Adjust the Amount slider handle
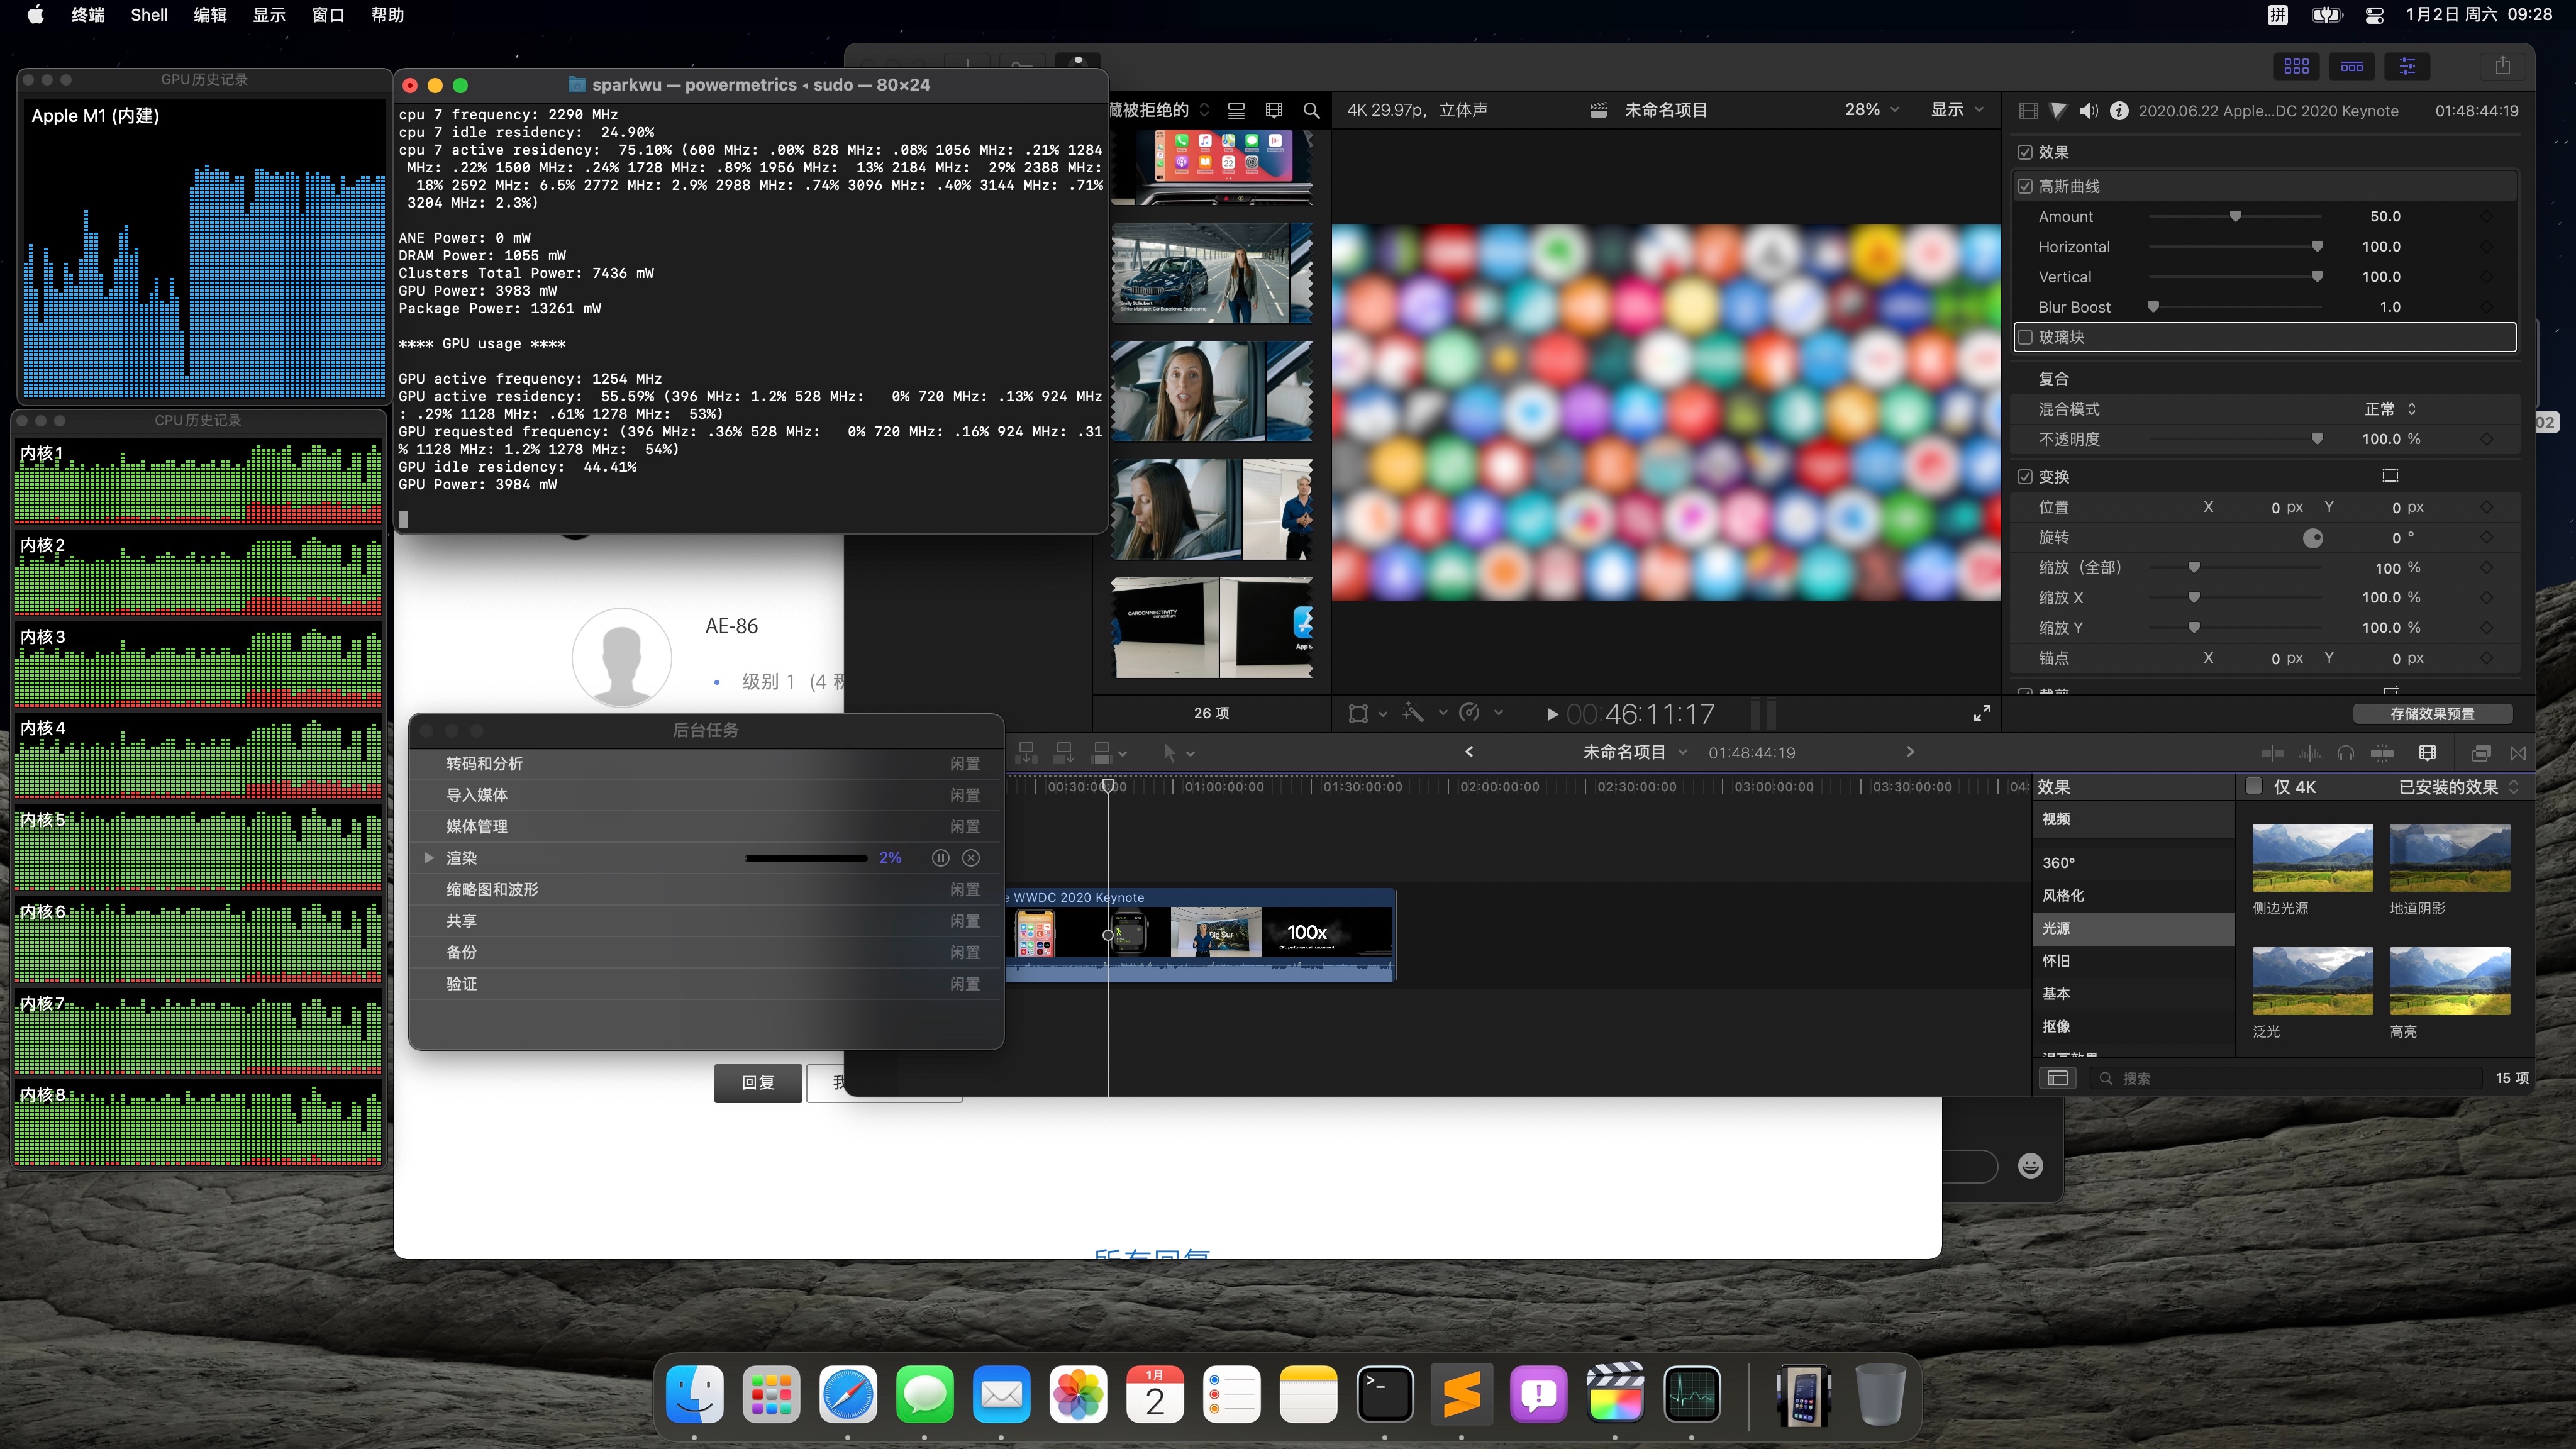This screenshot has width=2576, height=1449. pyautogui.click(x=2235, y=217)
